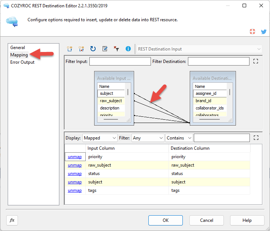Click the status input column cell

[x=127, y=174]
